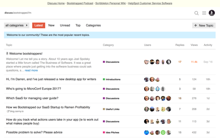
Task: Click the green U avatar in last row
Action: (x=163, y=132)
